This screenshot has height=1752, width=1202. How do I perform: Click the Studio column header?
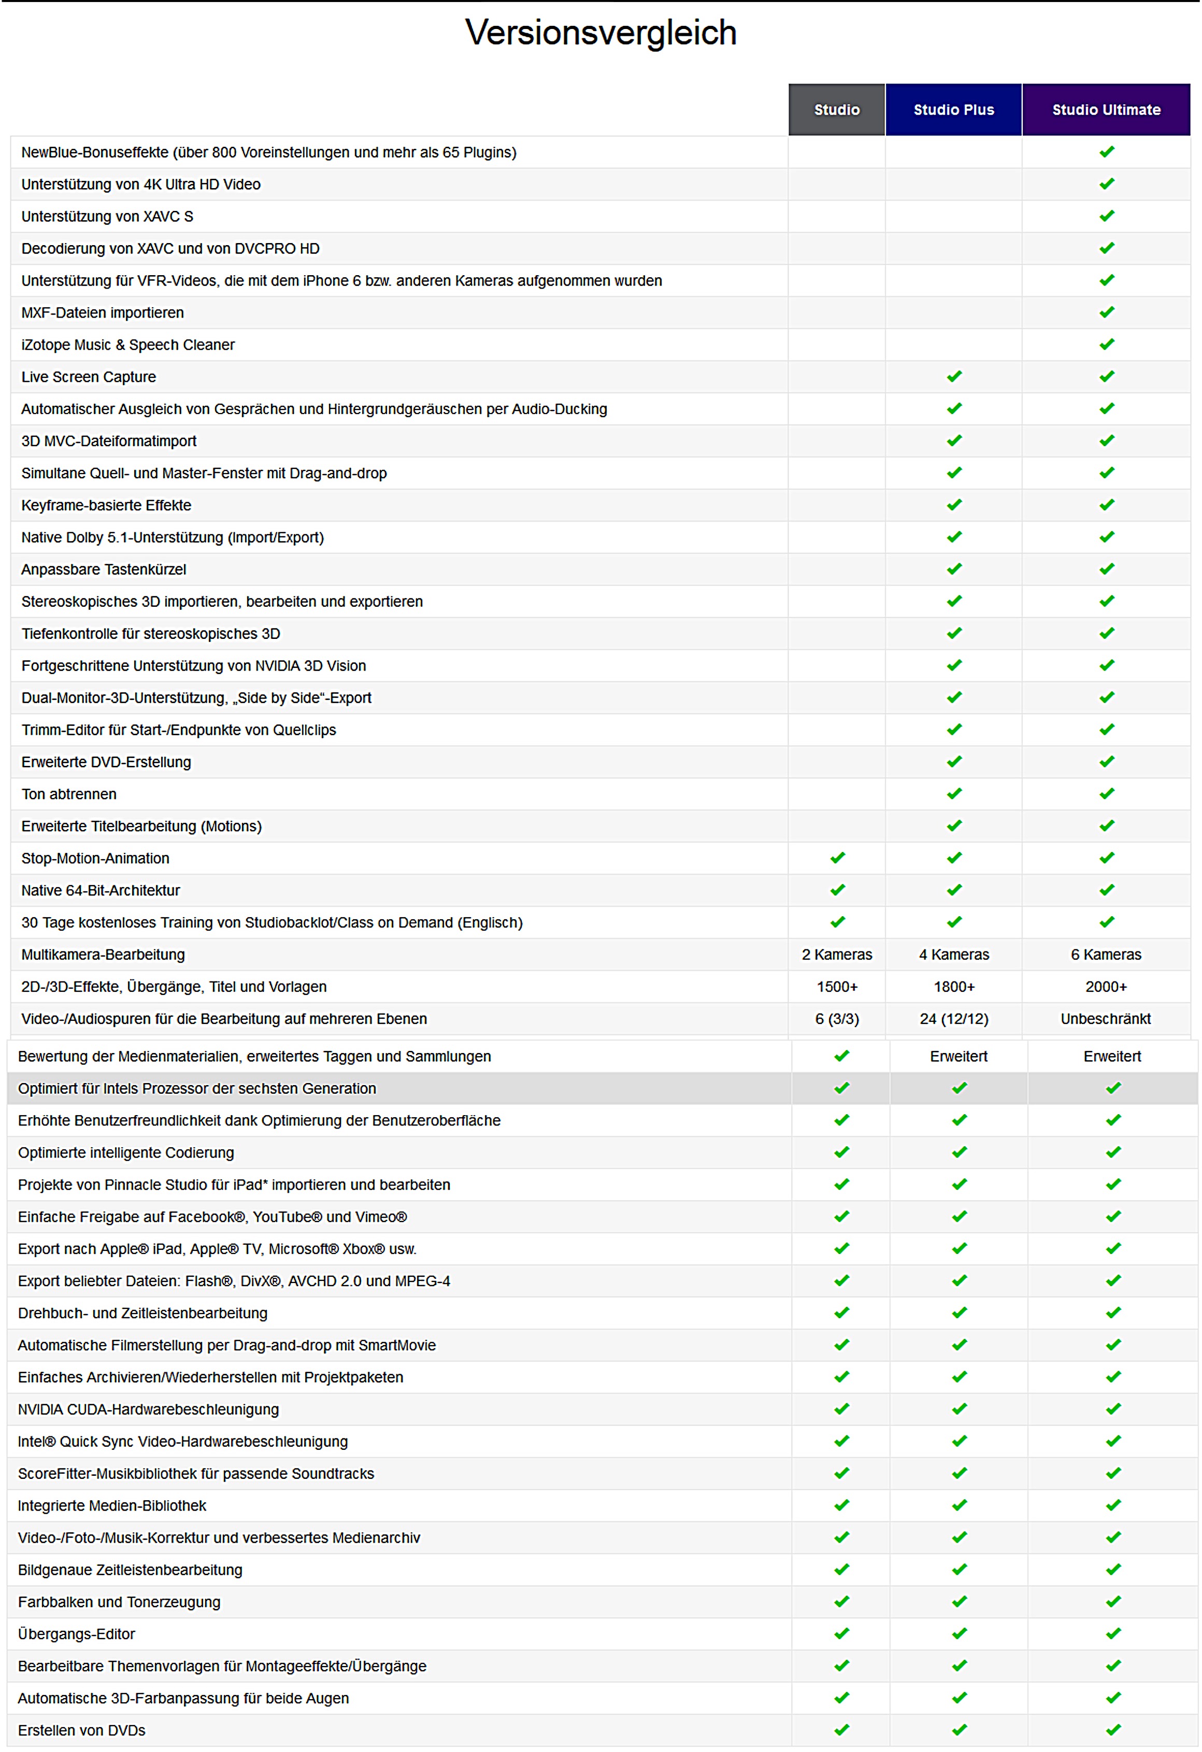click(837, 109)
